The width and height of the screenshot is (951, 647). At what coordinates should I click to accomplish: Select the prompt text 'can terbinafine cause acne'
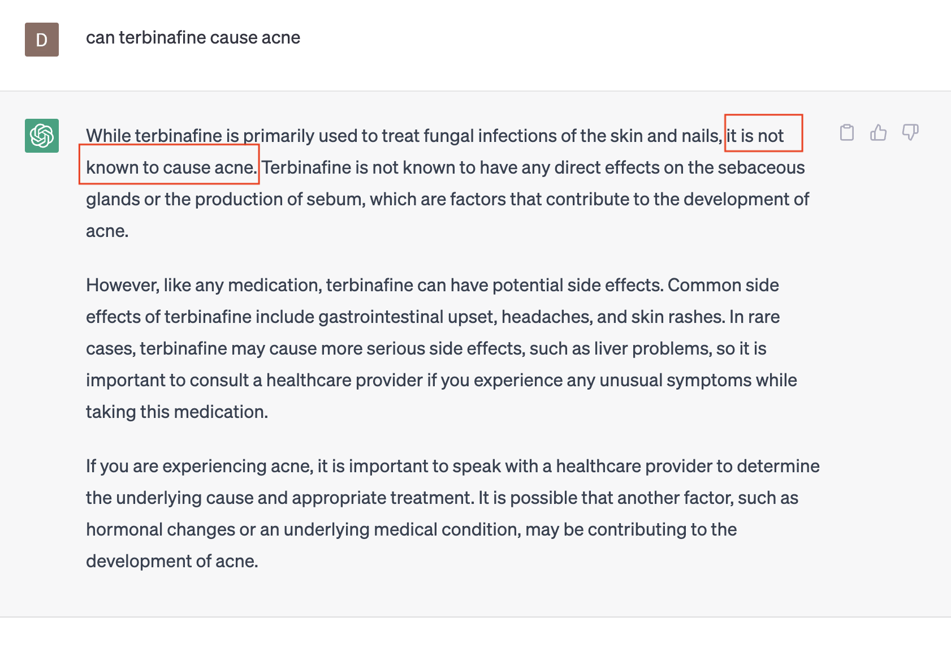tap(193, 38)
